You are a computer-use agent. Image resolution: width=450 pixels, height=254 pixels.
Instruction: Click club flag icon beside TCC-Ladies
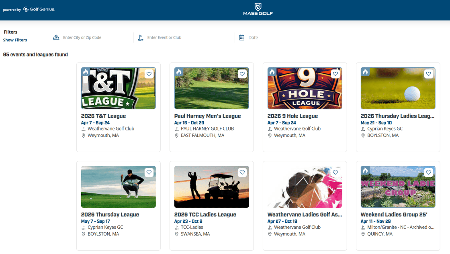click(176, 228)
